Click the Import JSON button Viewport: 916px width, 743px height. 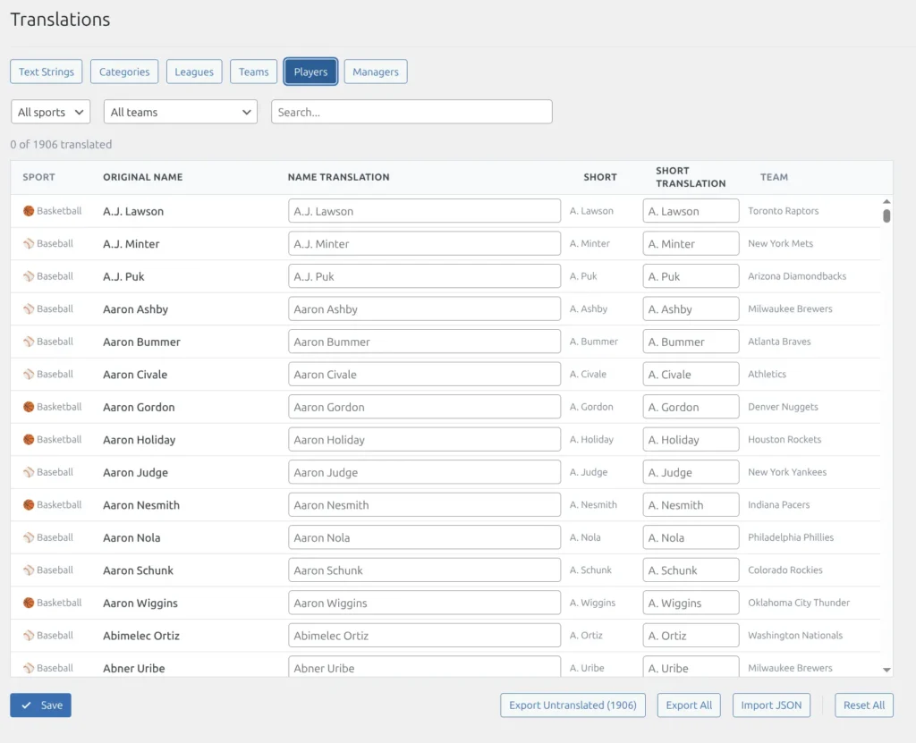771,705
